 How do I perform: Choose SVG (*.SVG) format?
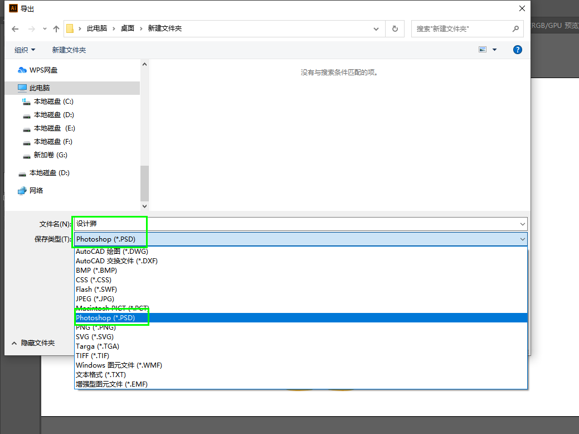pyautogui.click(x=300, y=337)
